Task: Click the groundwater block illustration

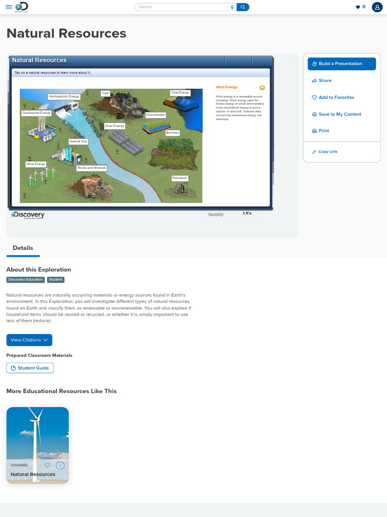Action: (156, 126)
